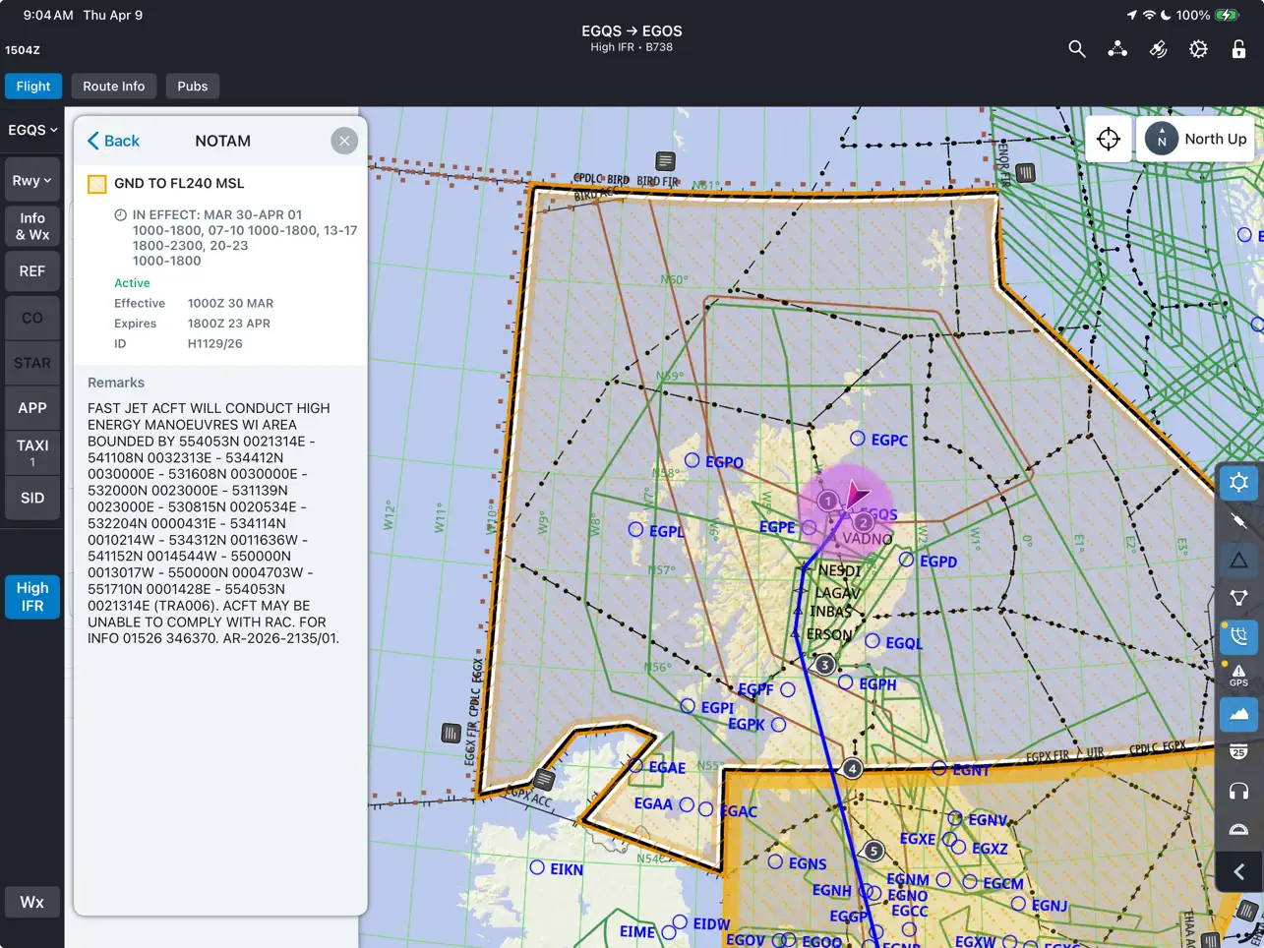Select the navaid symbol layer icon
Viewport: 1264px width, 948px height.
[1238, 598]
